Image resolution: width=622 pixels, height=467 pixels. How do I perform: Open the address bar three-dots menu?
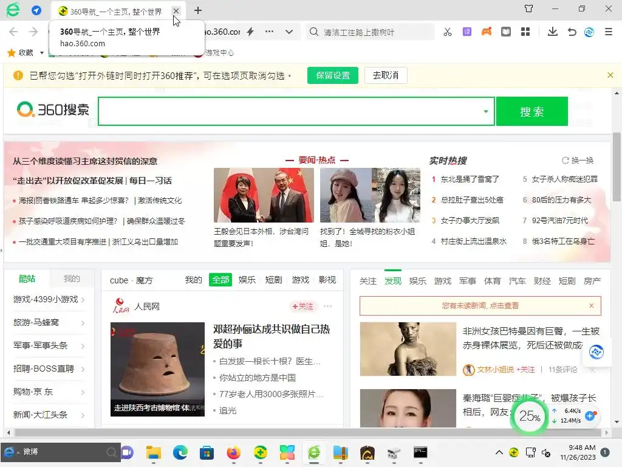click(269, 32)
